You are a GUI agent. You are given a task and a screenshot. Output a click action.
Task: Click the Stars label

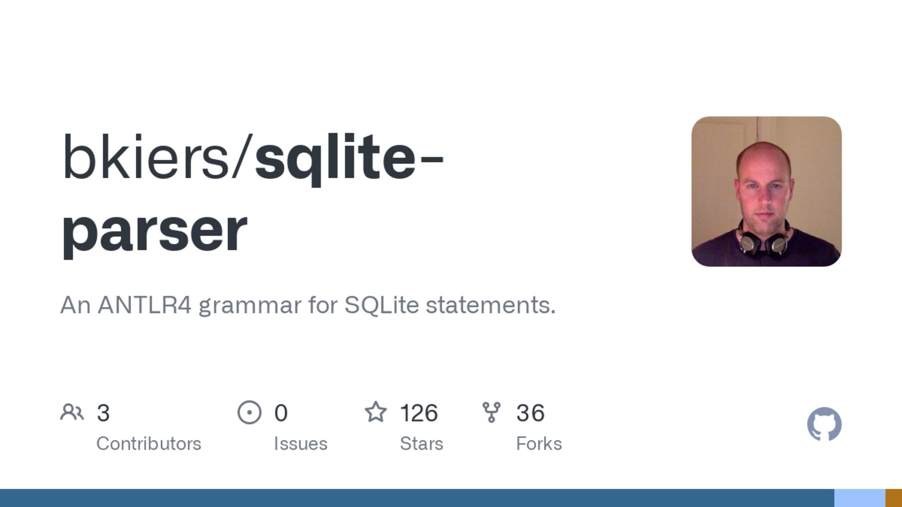(x=421, y=444)
